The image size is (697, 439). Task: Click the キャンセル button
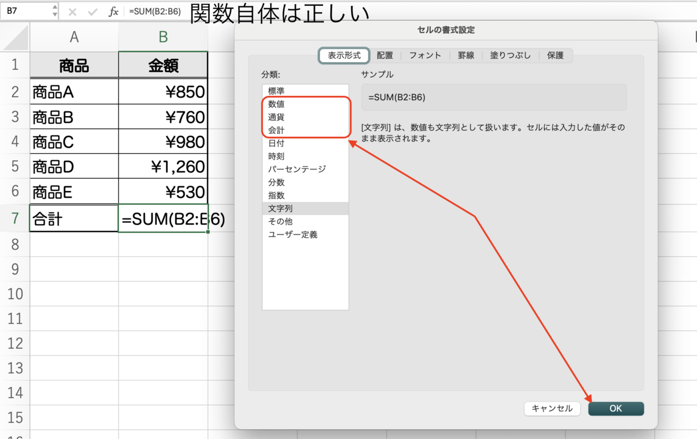(552, 408)
